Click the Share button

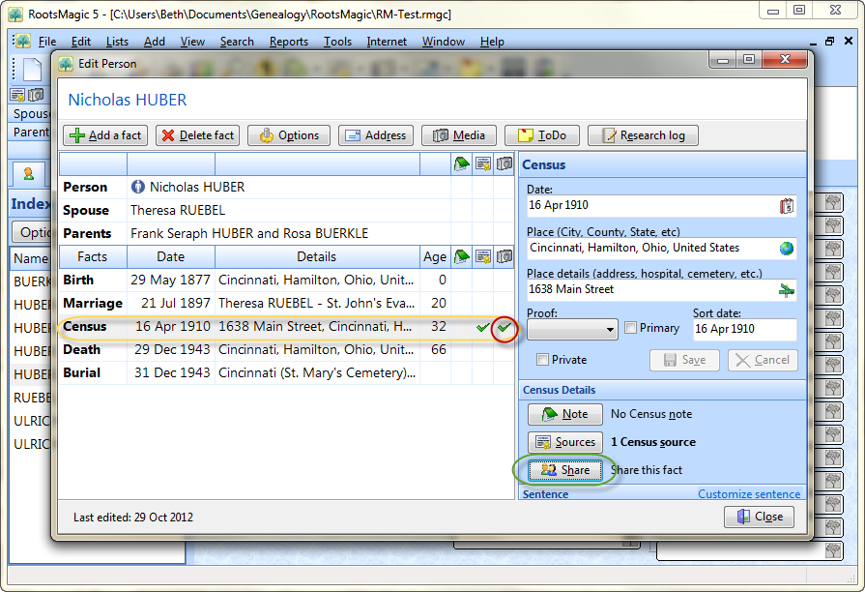(564, 470)
